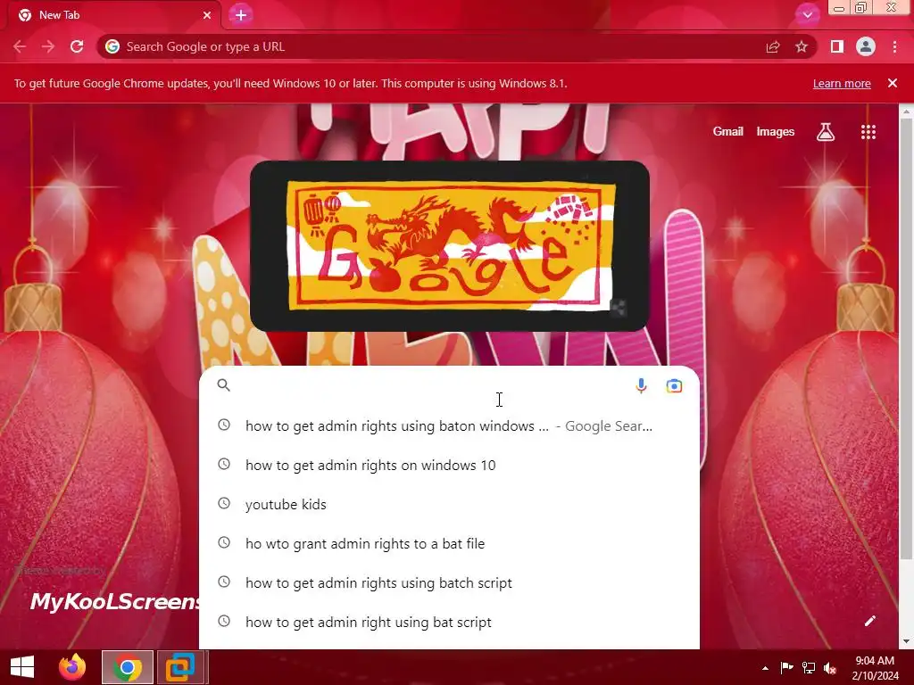Click the Learn more link
Viewport: 914px width, 685px height.
[x=842, y=83]
